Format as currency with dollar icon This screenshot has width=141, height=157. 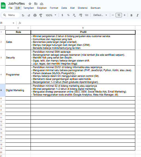coord(62,15)
